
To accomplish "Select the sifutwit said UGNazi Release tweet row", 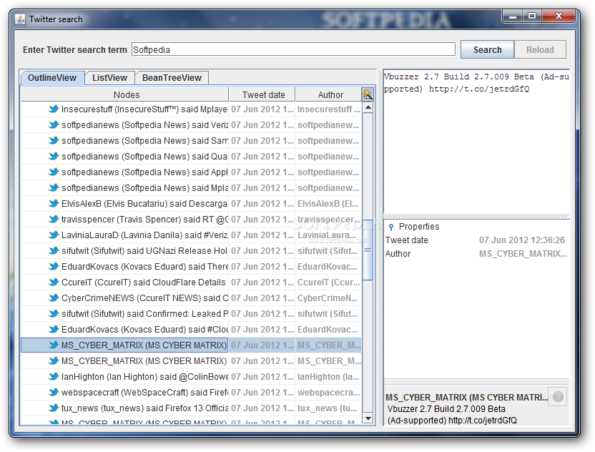I will (191, 251).
